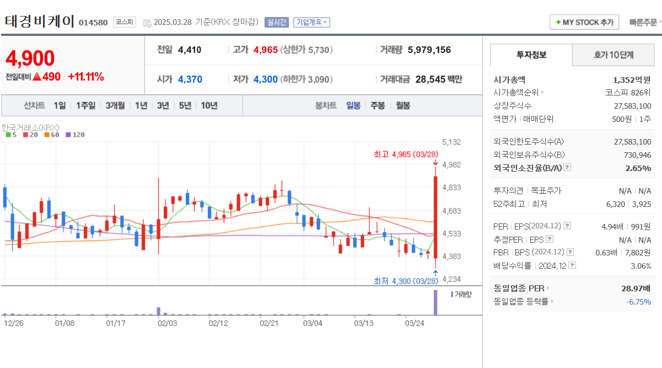Select the 5년 line chart period
Screen dimensions: 662x368
185,105
